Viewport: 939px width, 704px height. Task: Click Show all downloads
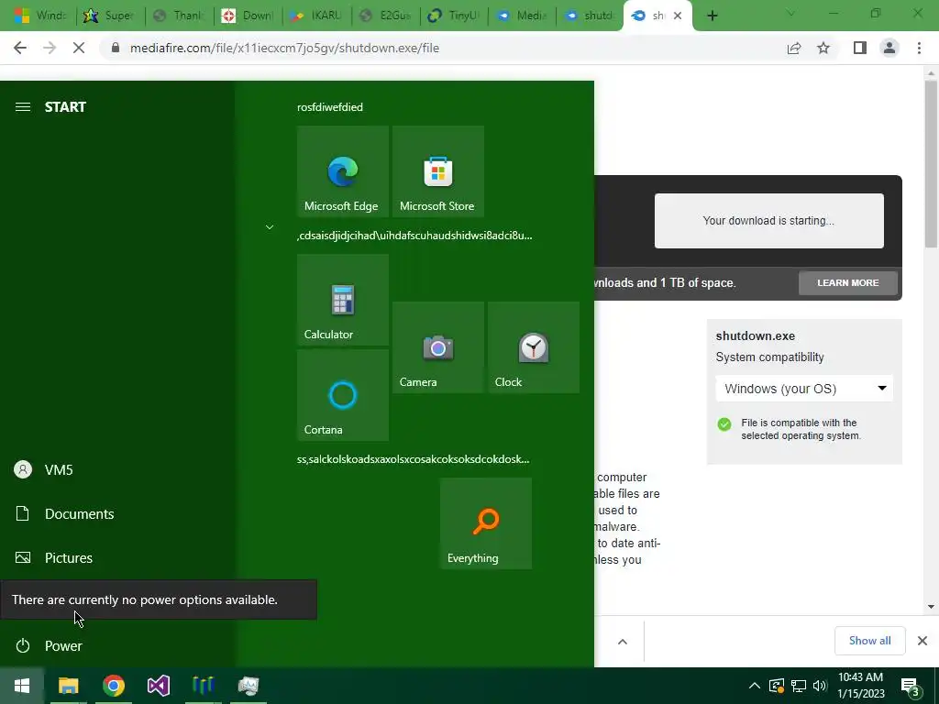(869, 641)
